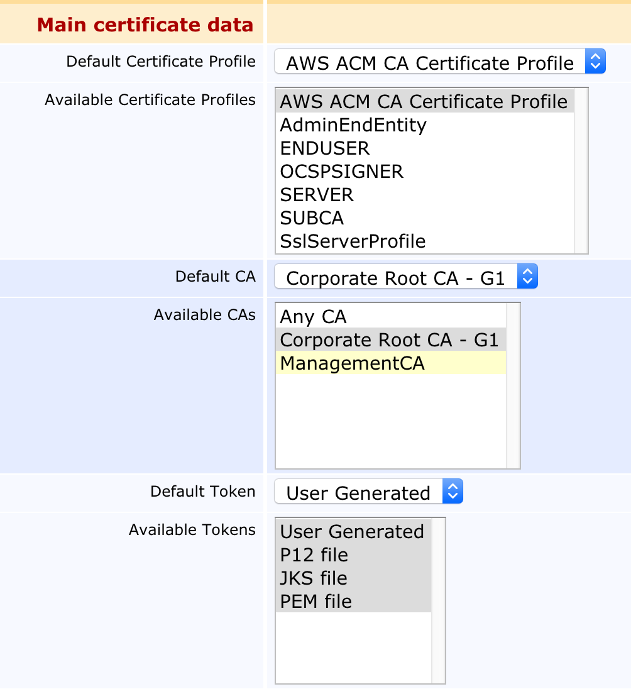The height and width of the screenshot is (689, 631).
Task: Select PEM file token option
Action: coord(315,602)
